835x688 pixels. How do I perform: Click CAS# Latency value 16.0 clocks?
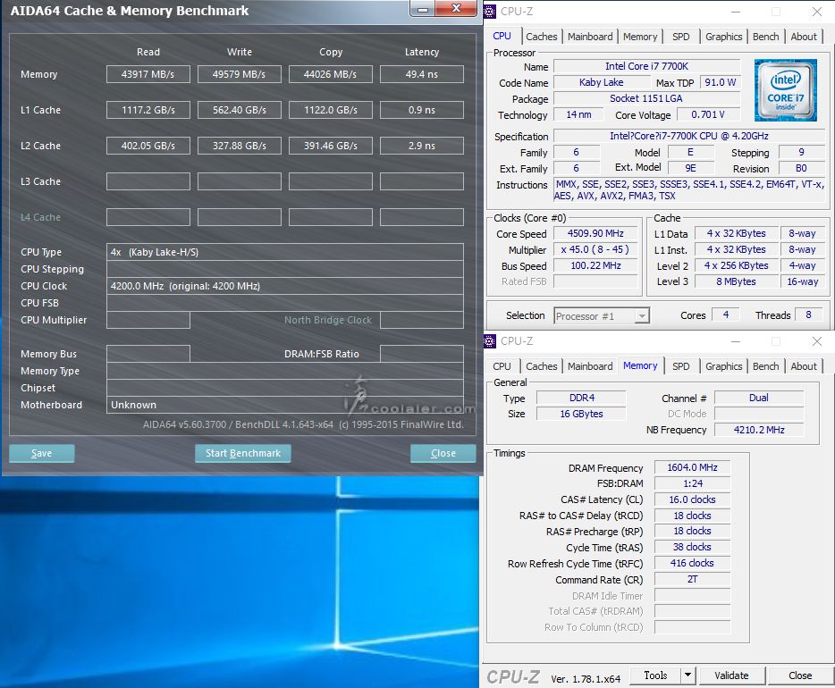coord(692,499)
